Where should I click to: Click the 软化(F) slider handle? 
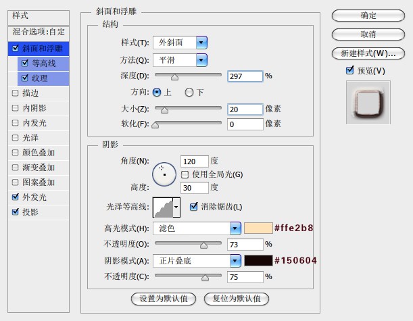tap(155, 125)
